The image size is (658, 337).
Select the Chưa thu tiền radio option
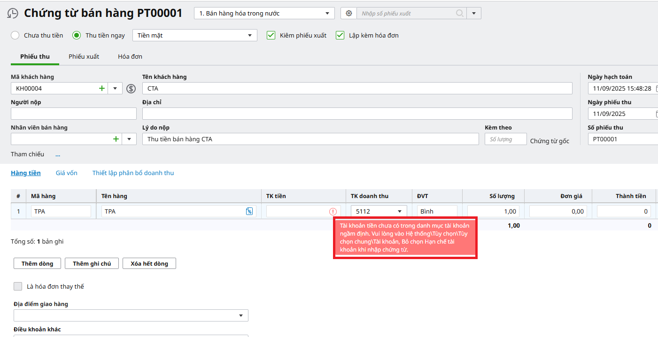pyautogui.click(x=15, y=35)
